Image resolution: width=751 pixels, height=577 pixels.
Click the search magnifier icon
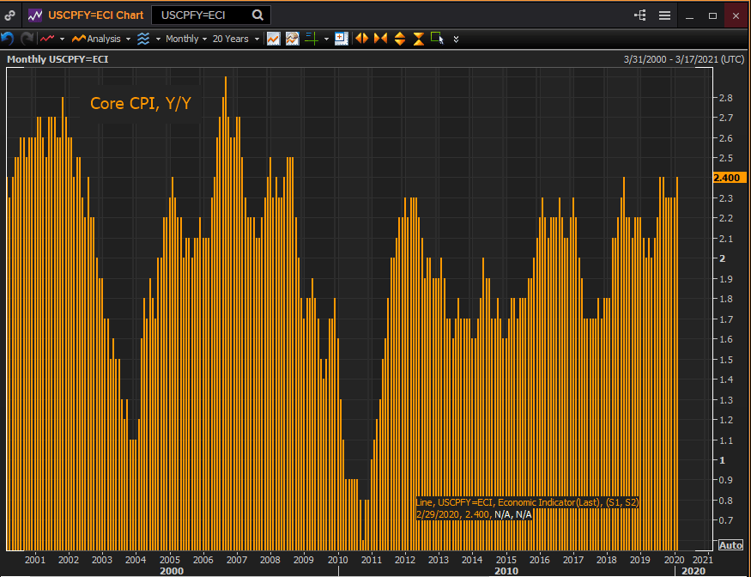tap(257, 15)
